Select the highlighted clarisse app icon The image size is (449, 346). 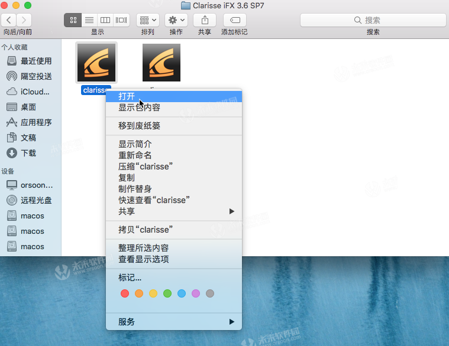point(96,63)
